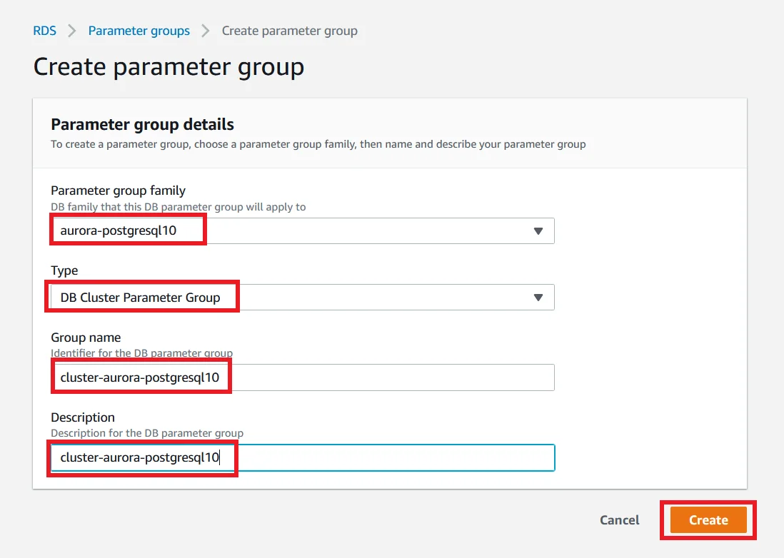Open the Parameter group family dropdown
The image size is (784, 558).
coord(303,230)
